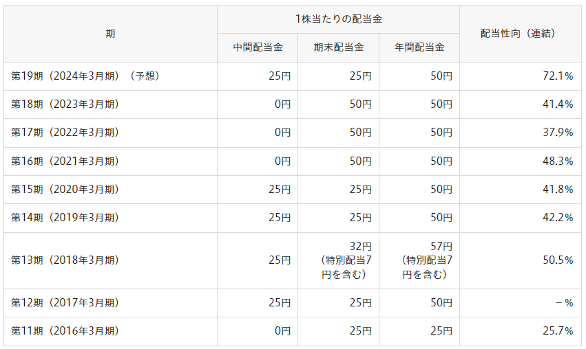Select the 第15期（2020年3月期） row label
The width and height of the screenshot is (586, 349).
coord(65,190)
